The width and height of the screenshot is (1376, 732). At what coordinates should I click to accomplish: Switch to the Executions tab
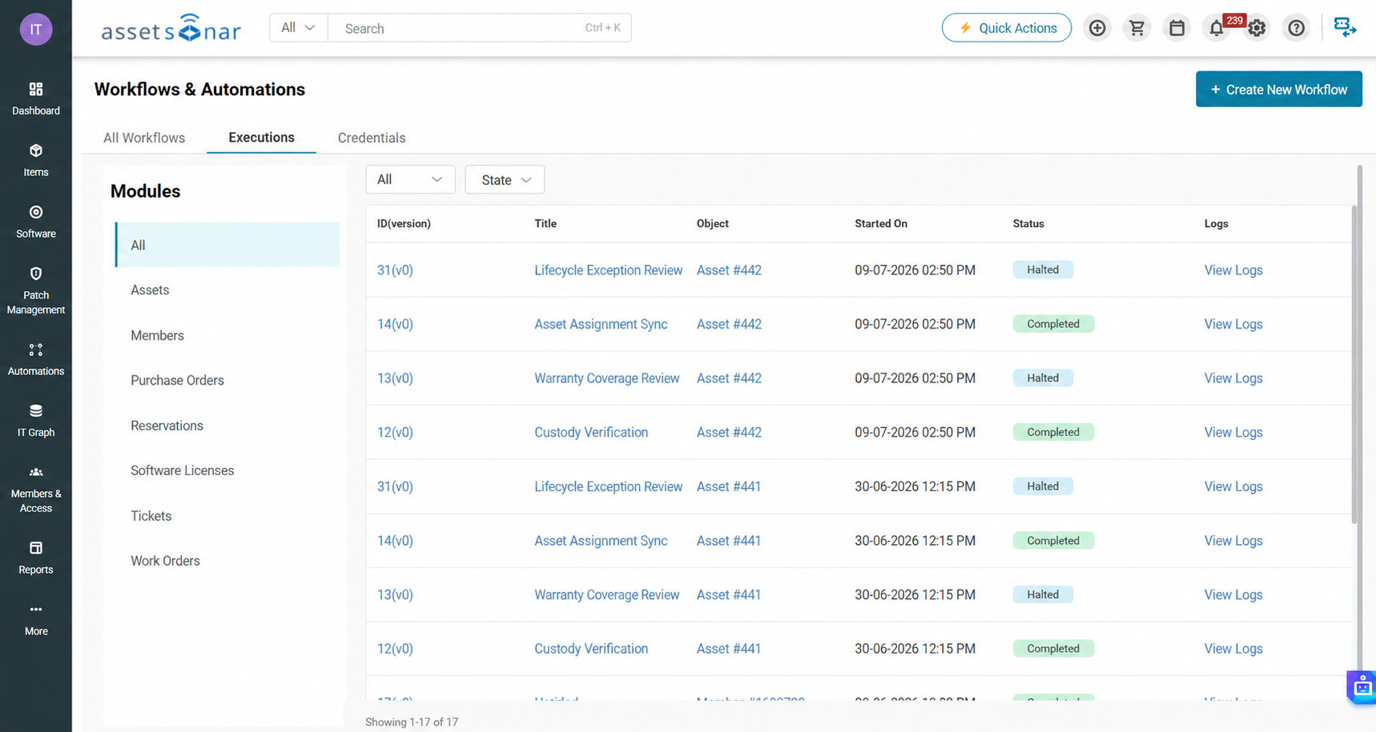click(x=261, y=137)
